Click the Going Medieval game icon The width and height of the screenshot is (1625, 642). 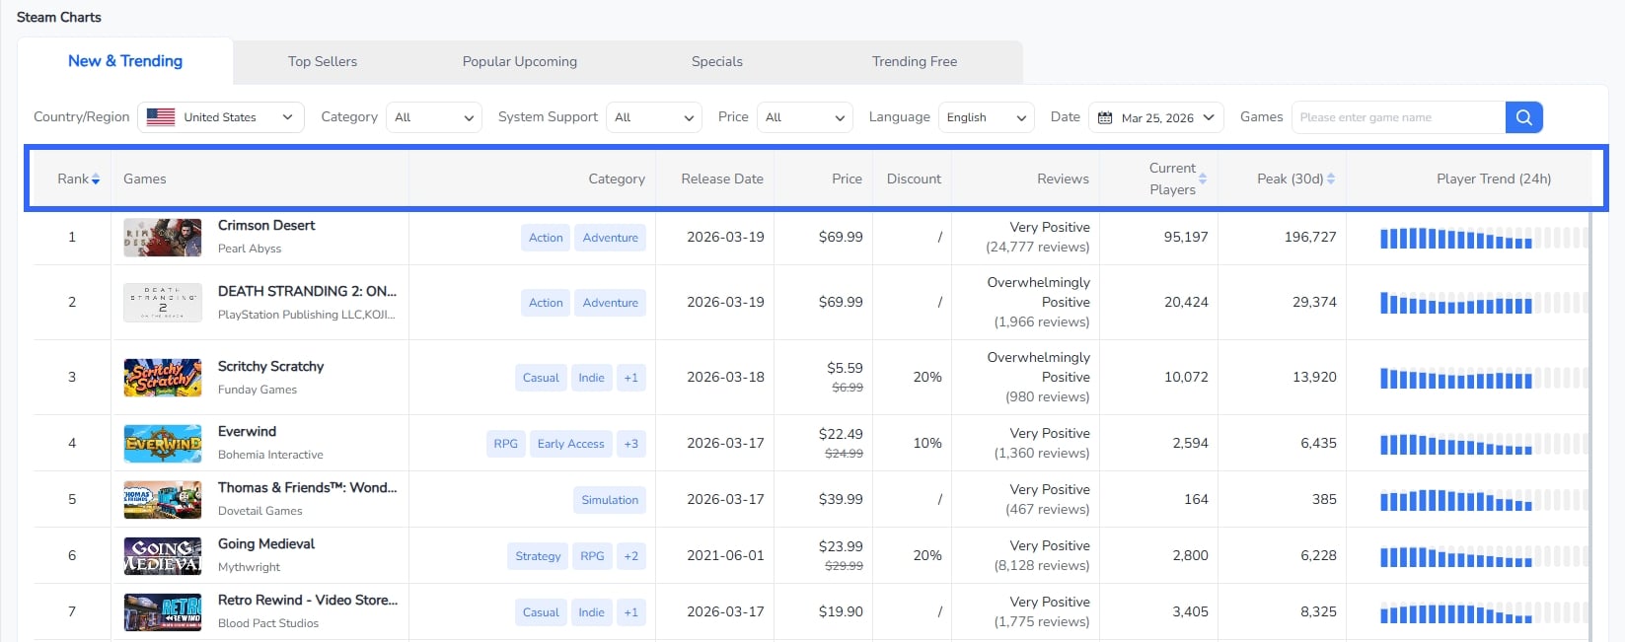[163, 556]
